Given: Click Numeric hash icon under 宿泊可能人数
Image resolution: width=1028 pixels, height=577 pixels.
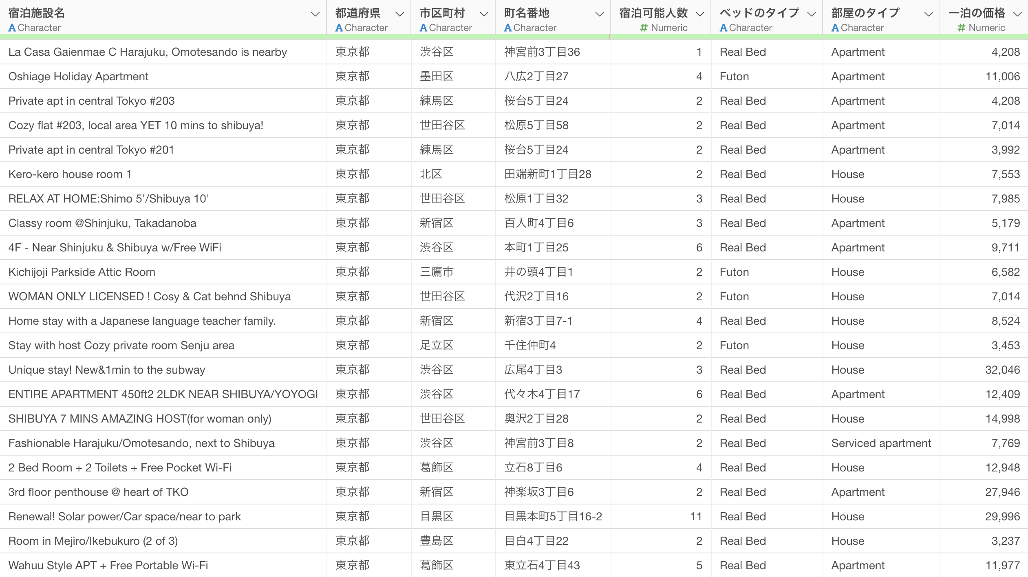Looking at the screenshot, I should [x=644, y=28].
